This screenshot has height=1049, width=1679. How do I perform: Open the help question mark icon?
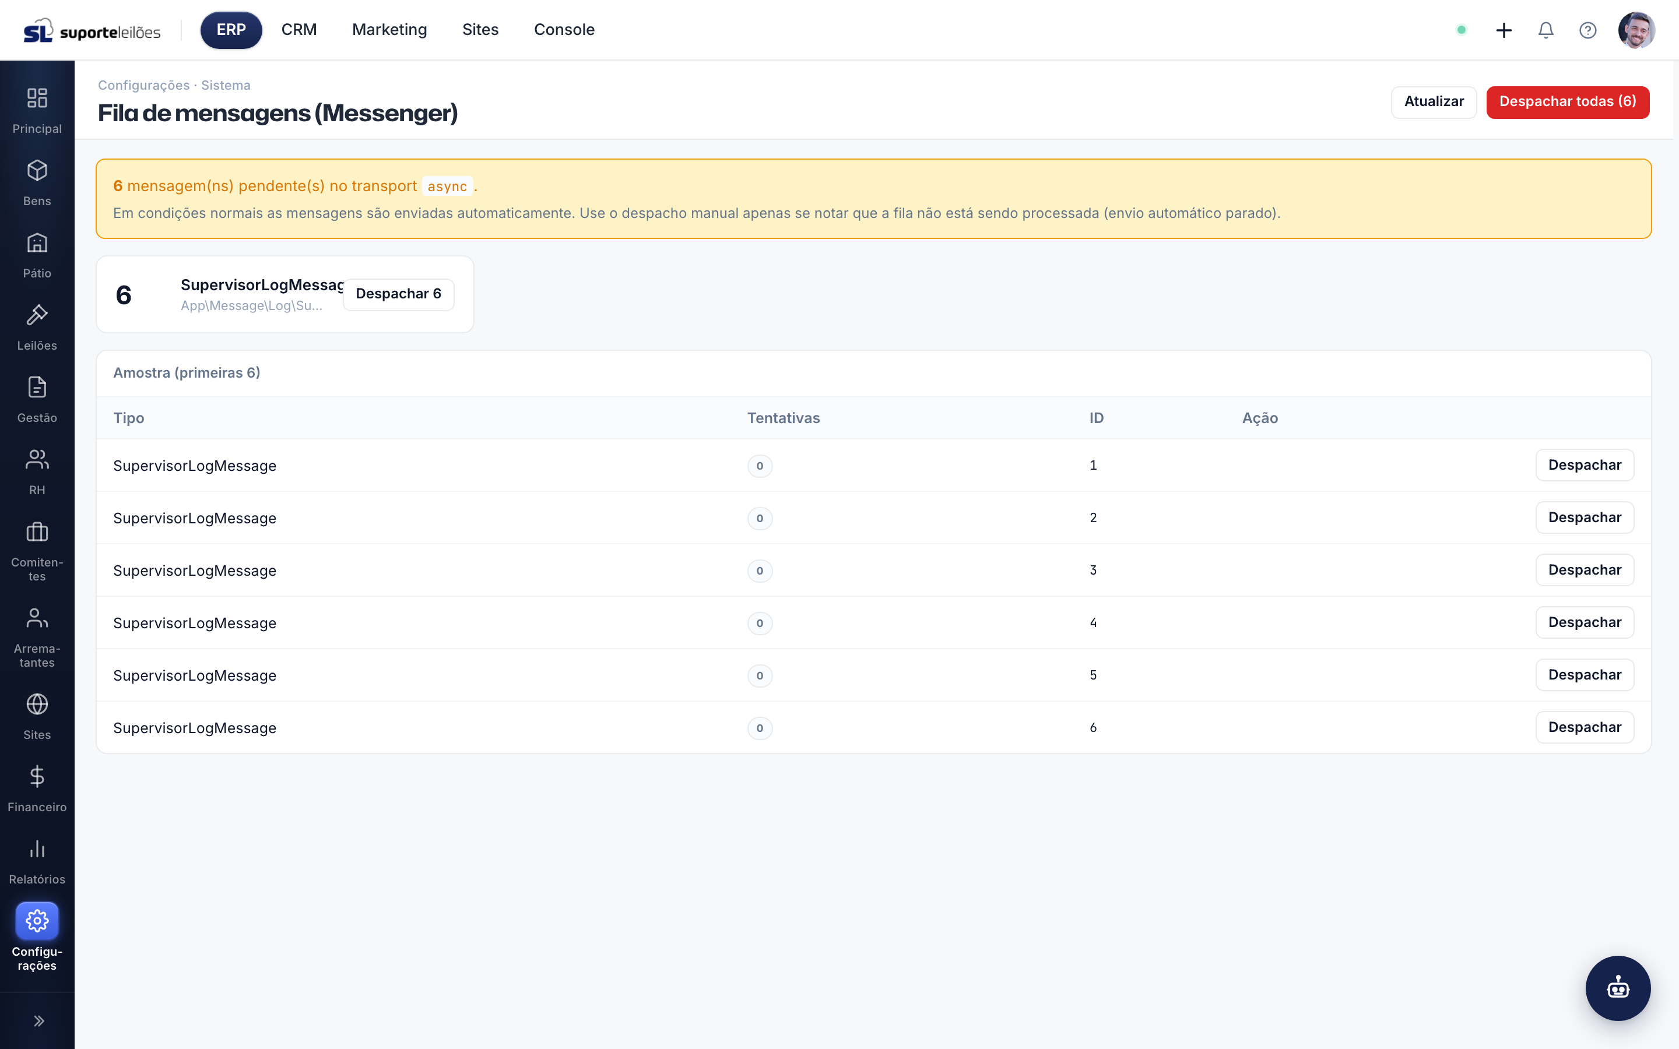pos(1587,30)
